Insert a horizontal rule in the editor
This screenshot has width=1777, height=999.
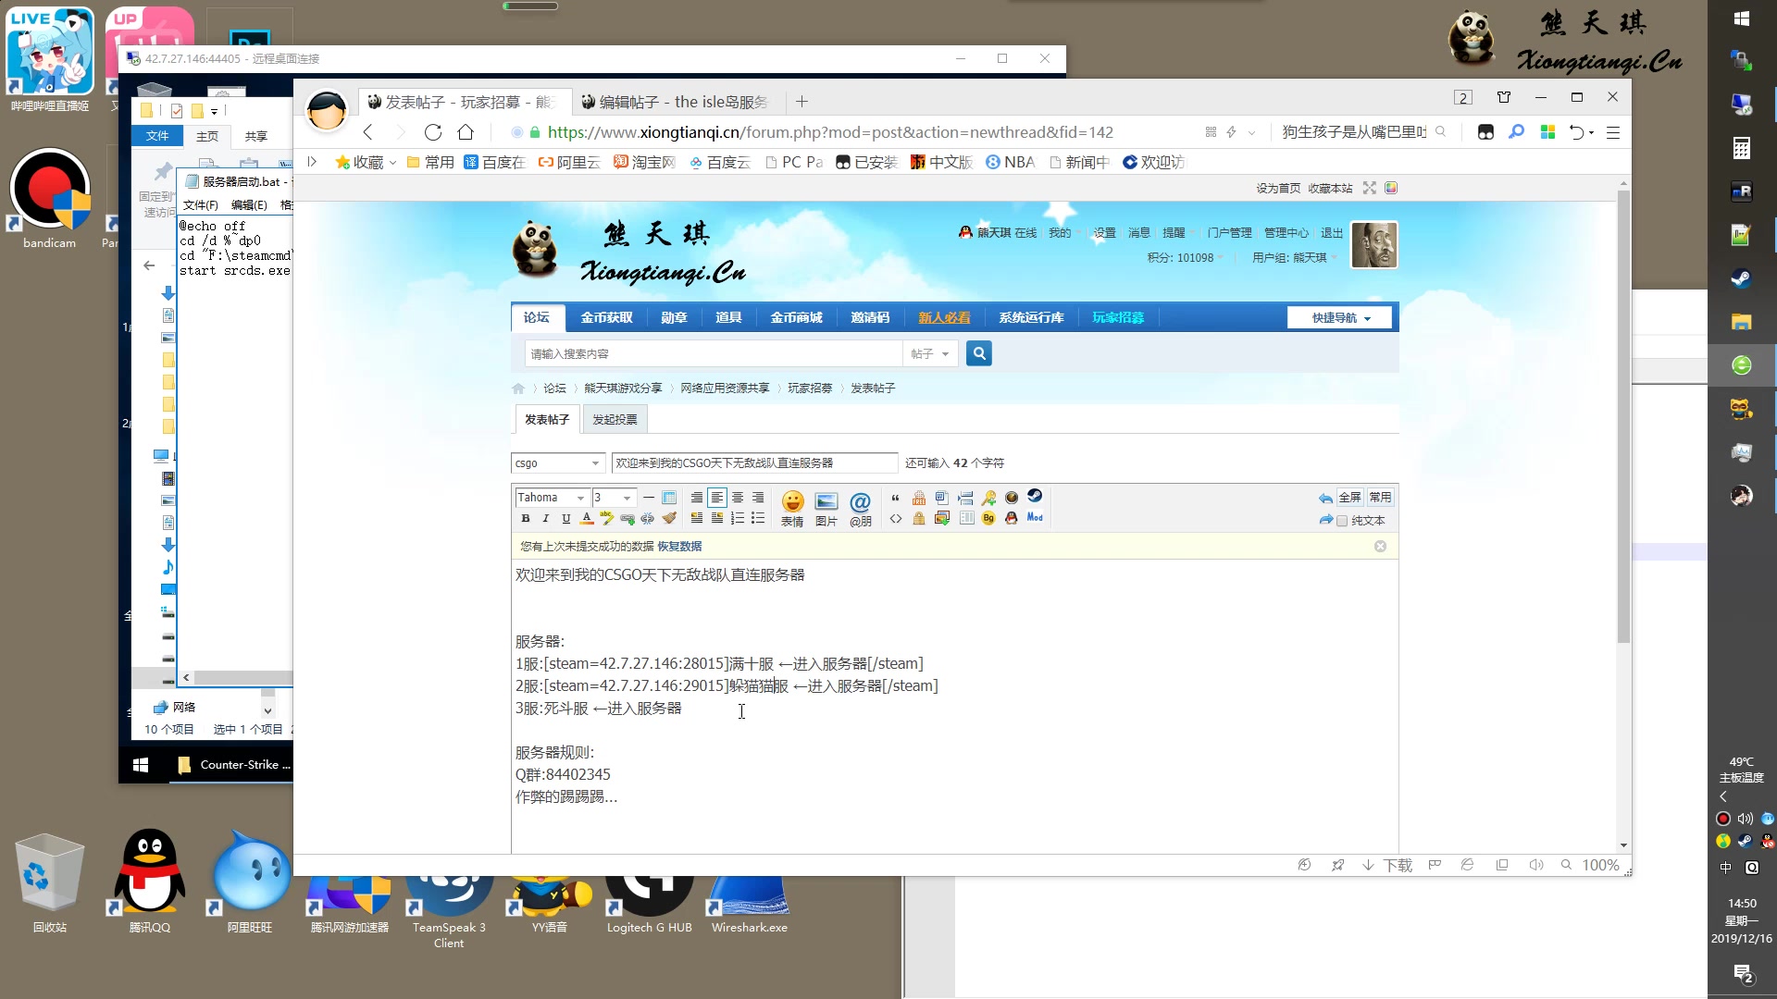(x=649, y=498)
